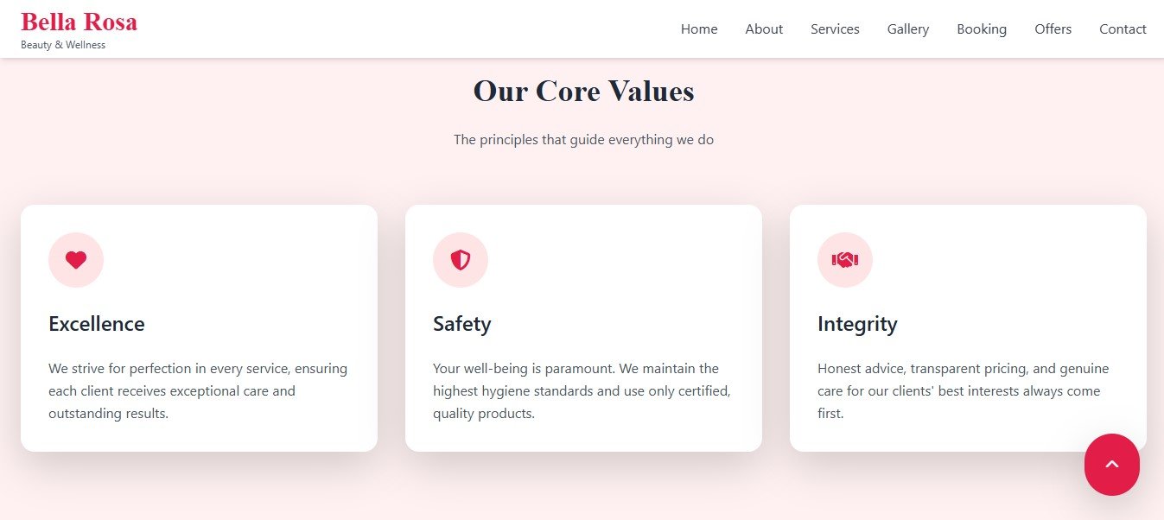Click the Safety card description text
This screenshot has height=520, width=1164.
coord(582,391)
